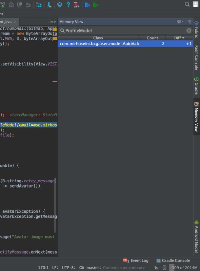200x271 pixels.
Task: Open the Git: master branch dropdown
Action: point(90,268)
